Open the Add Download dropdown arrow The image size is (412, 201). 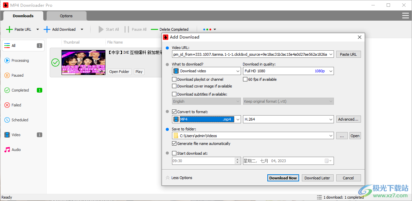pos(82,29)
